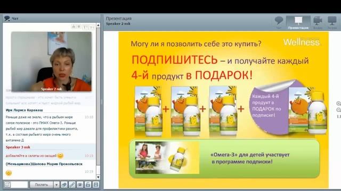341x191 pixels.
Task: Click the chain link icon in chat toolbar
Action: click(72, 185)
